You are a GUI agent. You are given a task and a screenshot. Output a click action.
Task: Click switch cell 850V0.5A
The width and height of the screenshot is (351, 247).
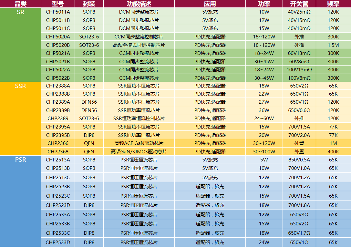(299, 160)
